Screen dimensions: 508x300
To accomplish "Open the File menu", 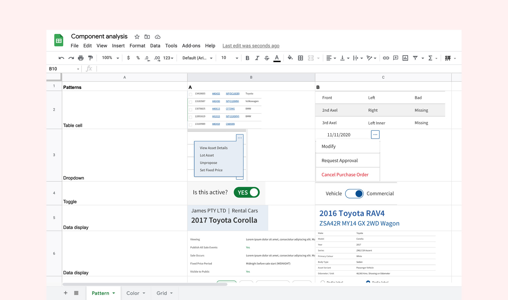I will pyautogui.click(x=75, y=46).
